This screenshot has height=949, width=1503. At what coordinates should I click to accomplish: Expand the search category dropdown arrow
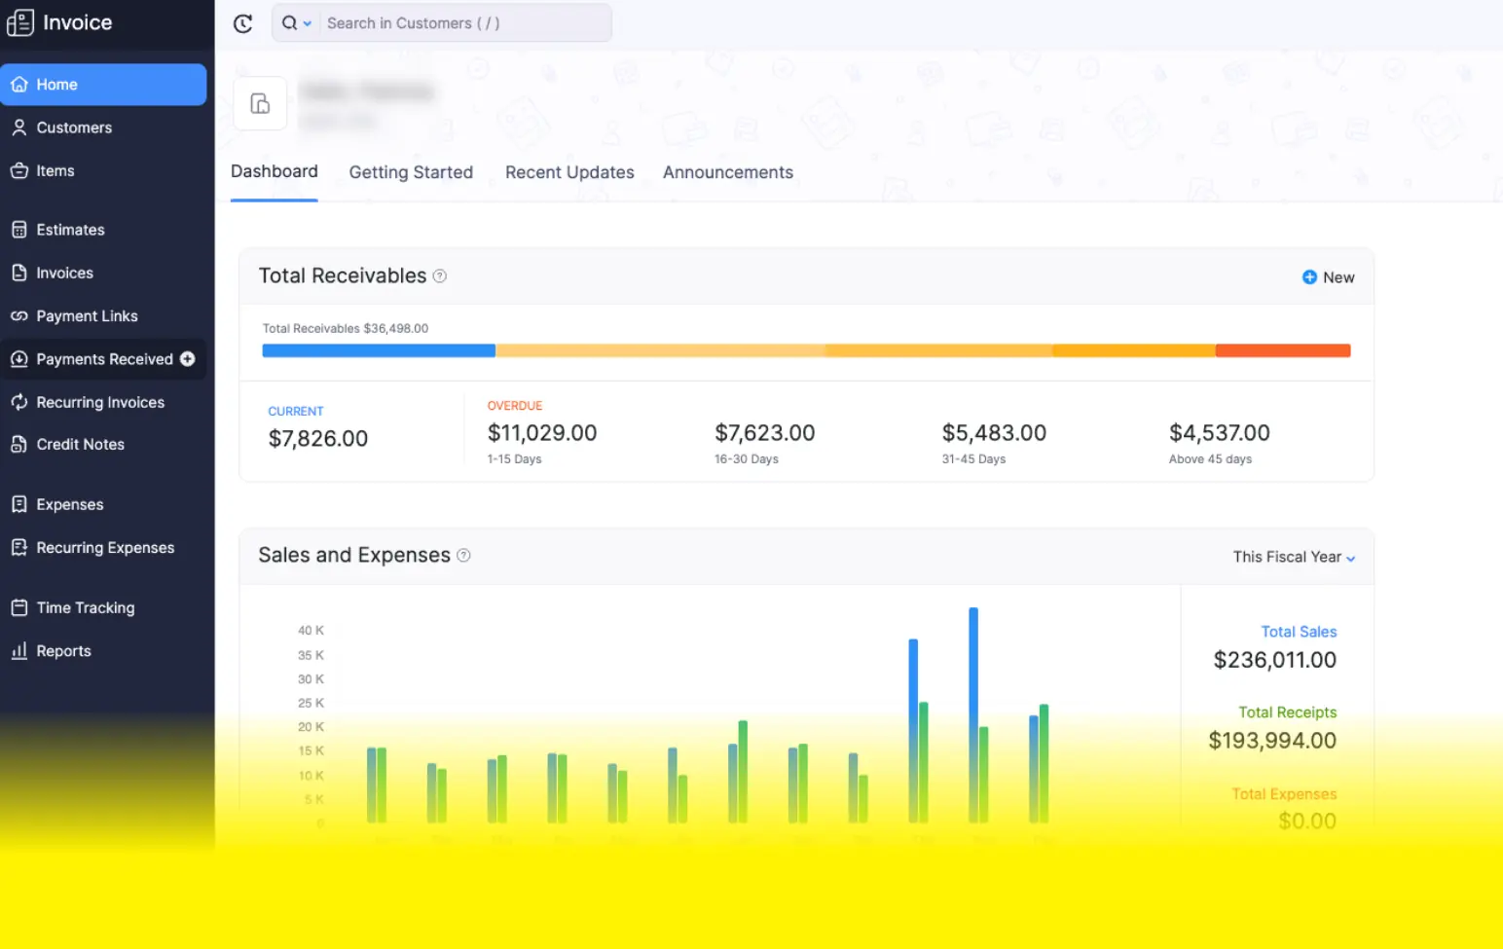[307, 23]
